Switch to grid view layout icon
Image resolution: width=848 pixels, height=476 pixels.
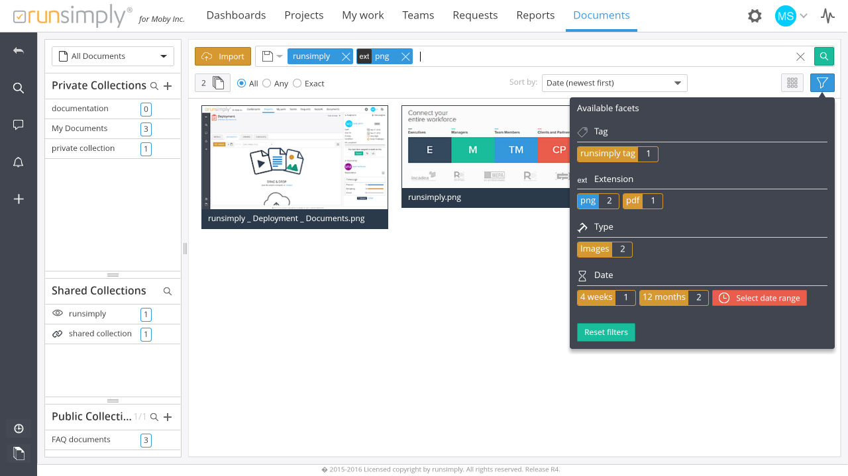[x=792, y=83]
